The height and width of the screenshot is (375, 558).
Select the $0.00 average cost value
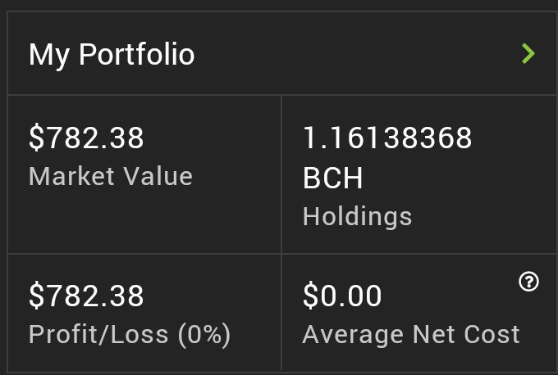[x=342, y=296]
